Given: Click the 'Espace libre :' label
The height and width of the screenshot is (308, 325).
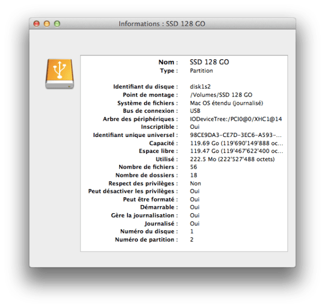Looking at the screenshot, I should tap(158, 151).
